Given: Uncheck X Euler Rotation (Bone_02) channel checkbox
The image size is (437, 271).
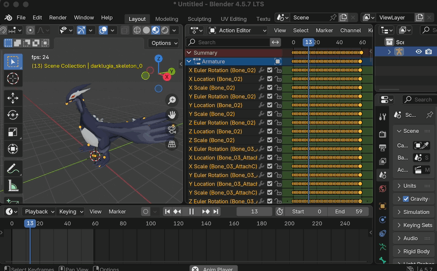Looking at the screenshot, I should [x=269, y=70].
